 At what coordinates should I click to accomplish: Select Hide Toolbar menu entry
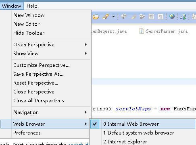coord(51,33)
